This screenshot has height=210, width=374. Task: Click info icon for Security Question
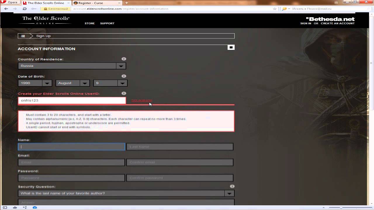click(x=232, y=186)
